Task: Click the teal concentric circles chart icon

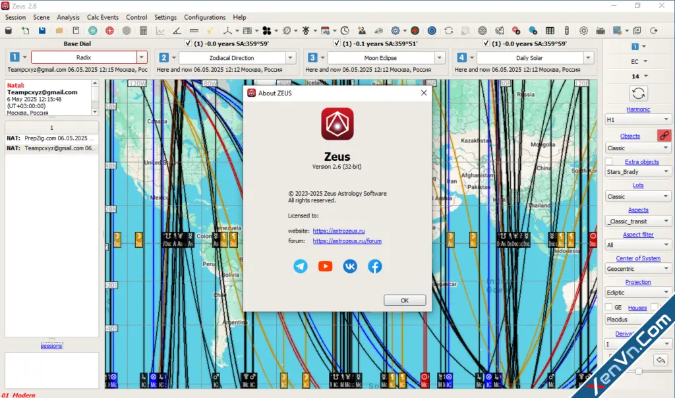Action: pyautogui.click(x=92, y=30)
